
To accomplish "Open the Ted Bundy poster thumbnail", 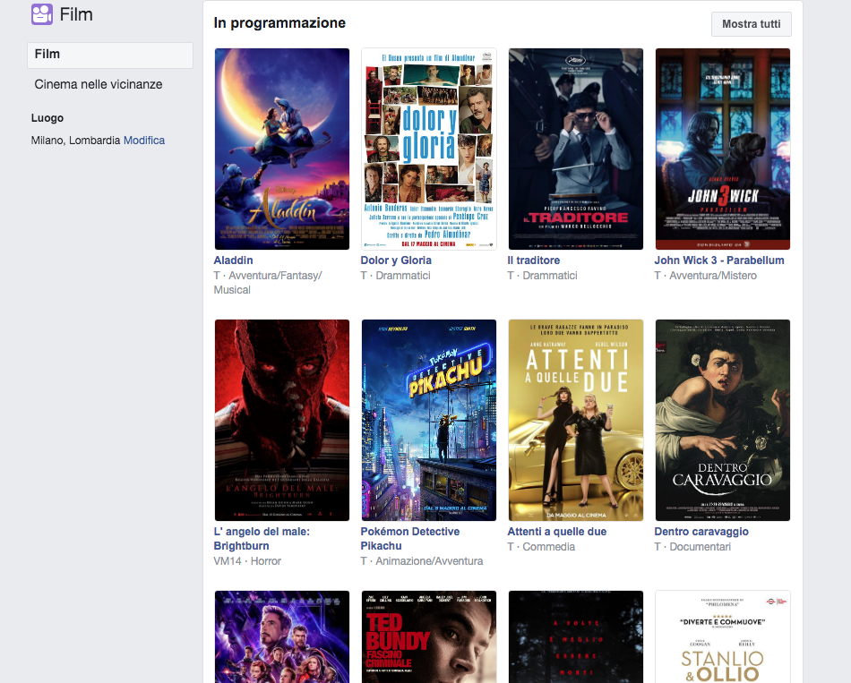I will (429, 636).
